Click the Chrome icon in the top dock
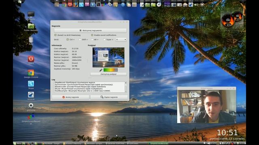Image resolution: width=259 pixels, height=145 pixels. tap(64, 4)
